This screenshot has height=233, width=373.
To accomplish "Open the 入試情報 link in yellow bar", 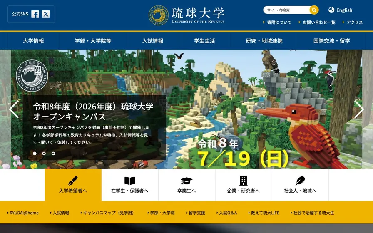I will coord(61,213).
